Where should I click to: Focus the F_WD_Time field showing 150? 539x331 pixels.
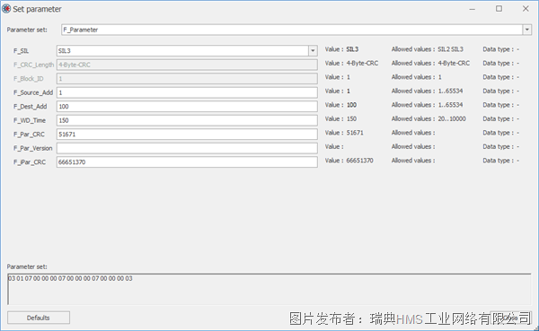(x=187, y=120)
